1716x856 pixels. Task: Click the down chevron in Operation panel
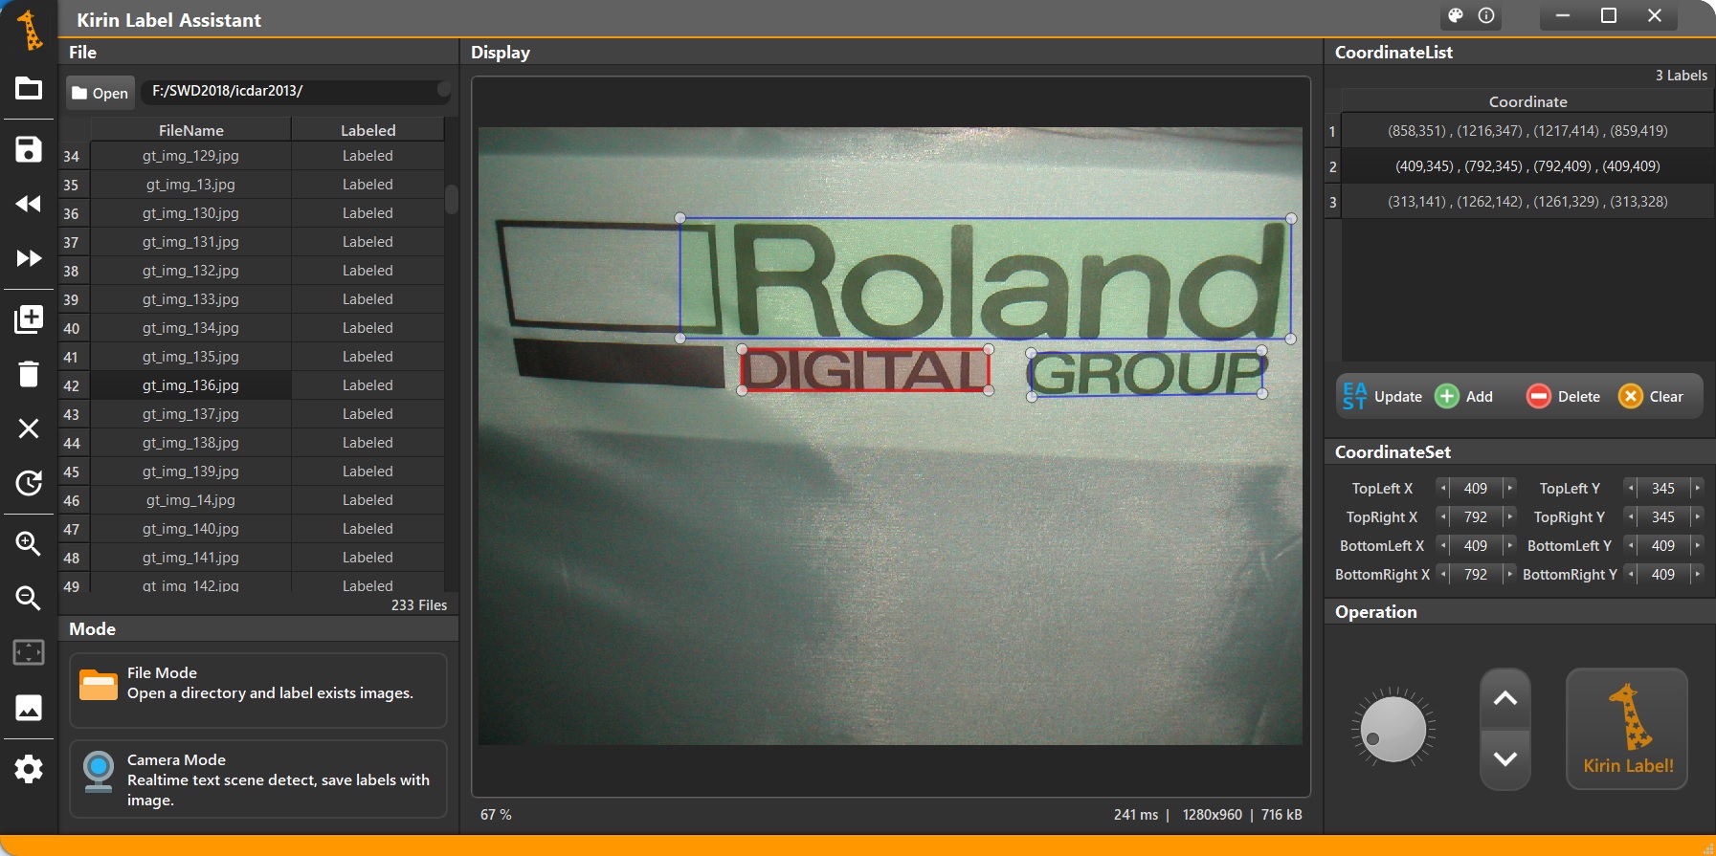pyautogui.click(x=1505, y=759)
